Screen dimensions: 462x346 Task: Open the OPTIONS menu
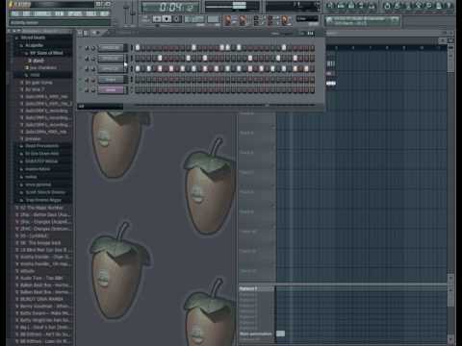(x=75, y=13)
